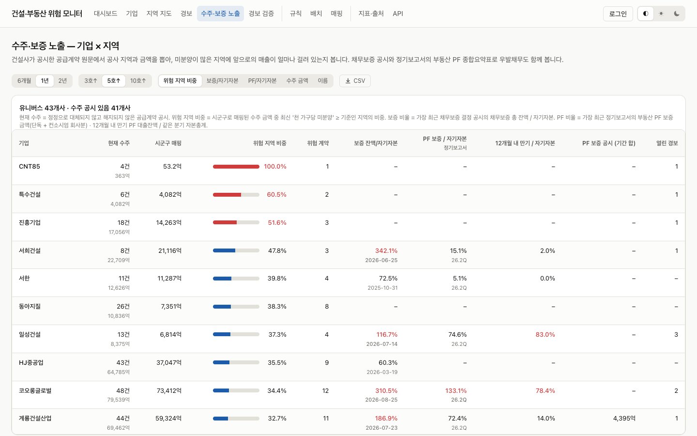
Task: Open the 기업 nav item
Action: (132, 14)
